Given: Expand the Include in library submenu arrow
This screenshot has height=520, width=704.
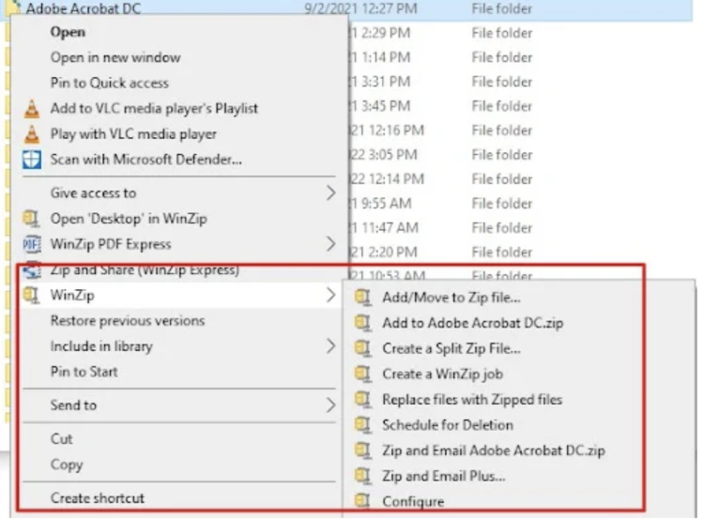Looking at the screenshot, I should (x=331, y=346).
